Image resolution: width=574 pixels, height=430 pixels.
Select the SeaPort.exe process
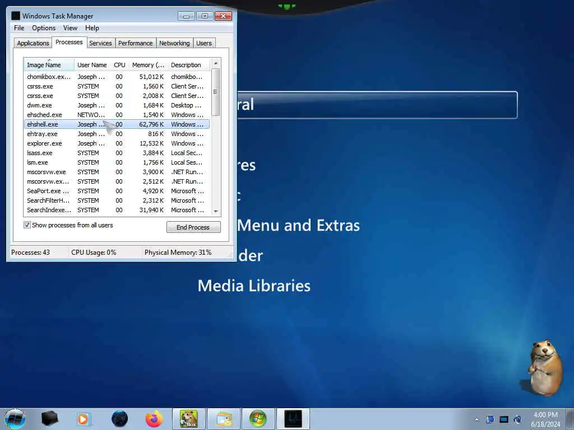[x=117, y=191]
